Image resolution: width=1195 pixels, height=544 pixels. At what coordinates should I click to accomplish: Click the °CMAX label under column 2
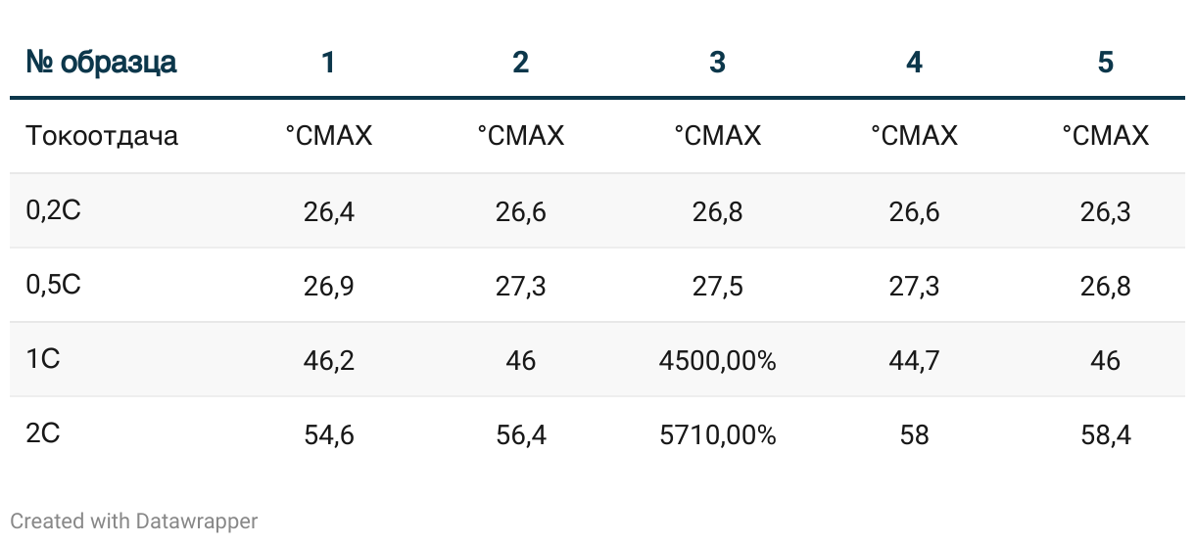click(x=520, y=135)
